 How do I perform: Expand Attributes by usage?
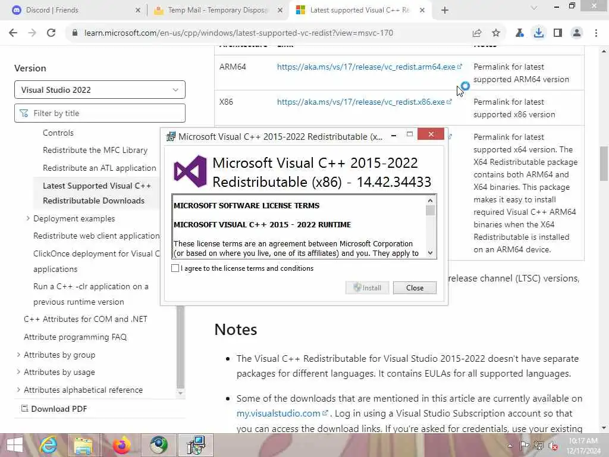(18, 372)
